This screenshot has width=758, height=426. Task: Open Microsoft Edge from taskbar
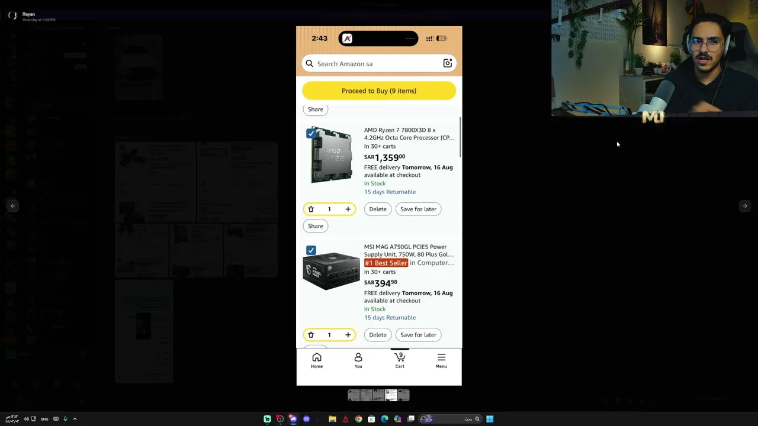pos(384,419)
